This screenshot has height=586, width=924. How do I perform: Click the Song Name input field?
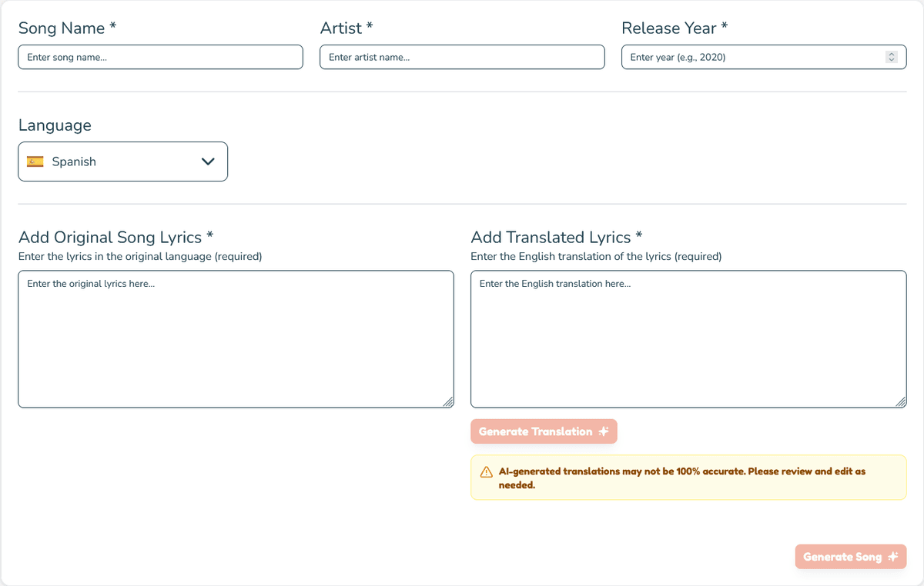[160, 56]
